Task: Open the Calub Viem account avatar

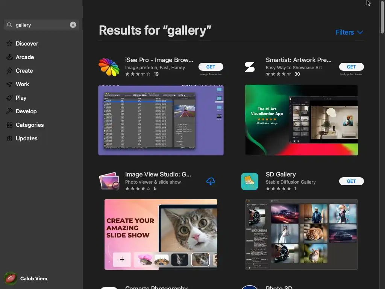Action: click(10, 278)
